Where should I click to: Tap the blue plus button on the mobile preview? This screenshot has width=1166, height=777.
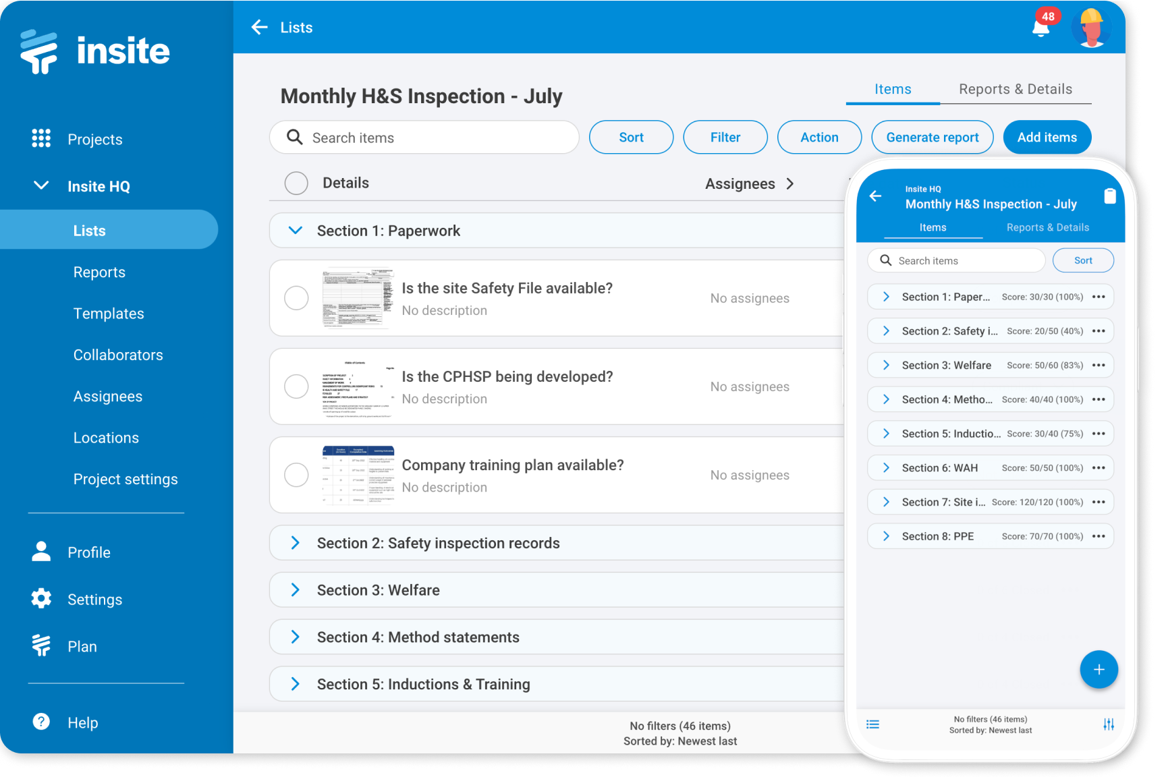1099,669
